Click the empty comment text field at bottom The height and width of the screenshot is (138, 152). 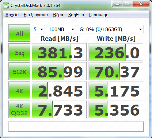[76, 127]
